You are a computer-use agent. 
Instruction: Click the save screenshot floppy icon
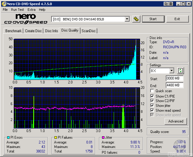click(171, 4)
